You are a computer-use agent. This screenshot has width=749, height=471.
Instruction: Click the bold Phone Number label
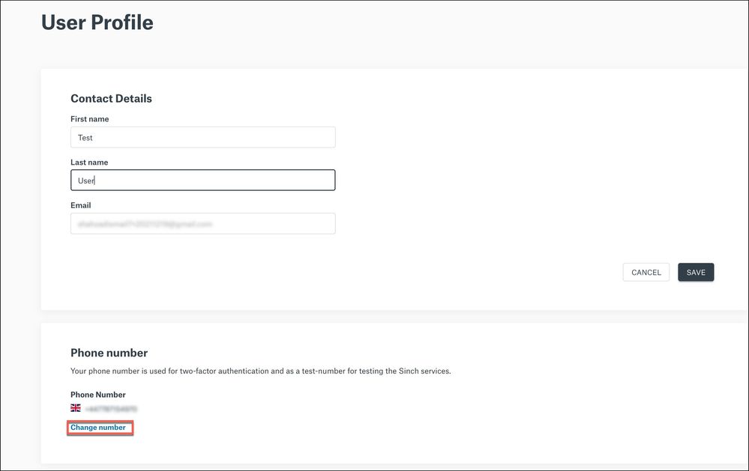click(x=98, y=395)
